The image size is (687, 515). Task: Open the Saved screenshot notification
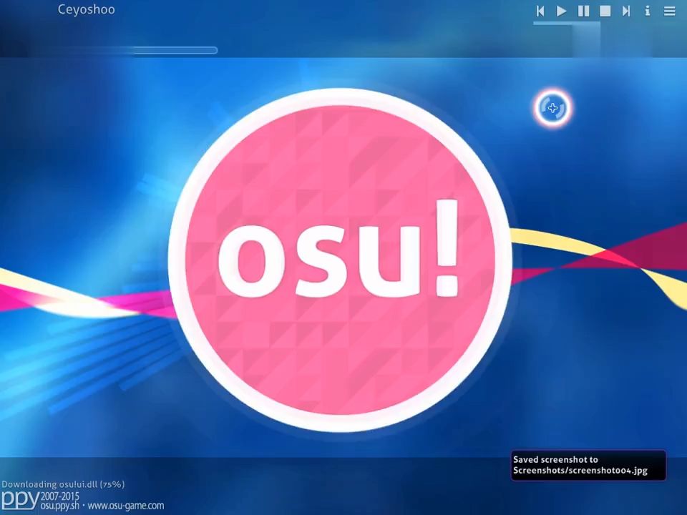tap(588, 465)
